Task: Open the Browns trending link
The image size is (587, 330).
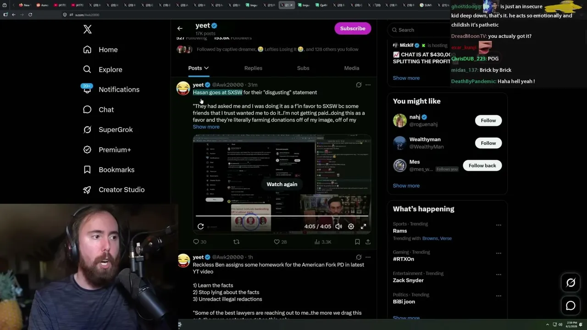Action: pyautogui.click(x=430, y=238)
